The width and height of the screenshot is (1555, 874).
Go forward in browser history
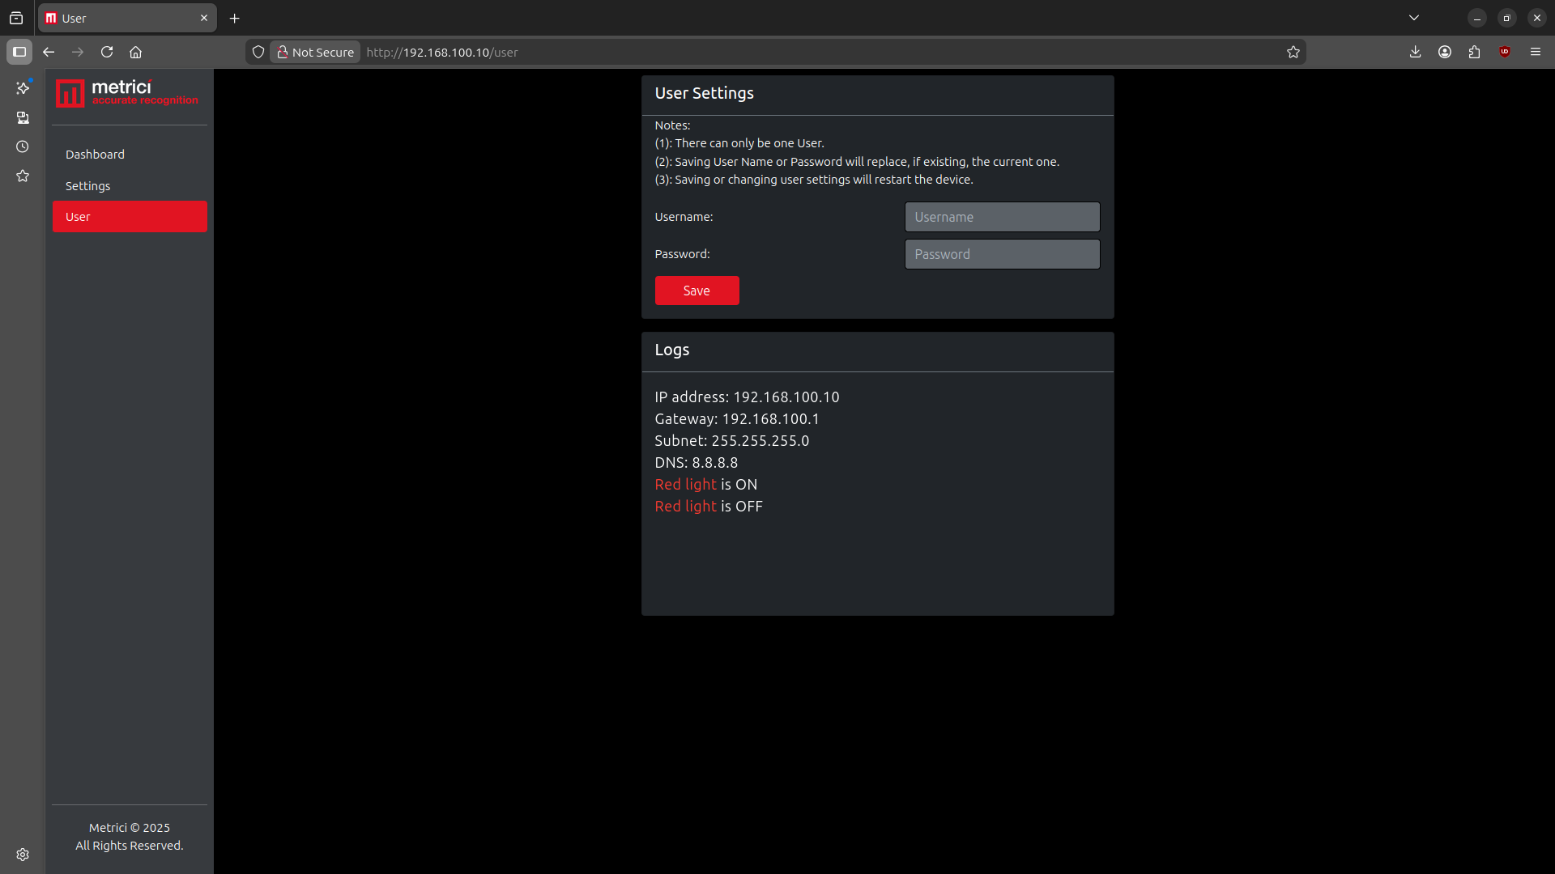78,52
